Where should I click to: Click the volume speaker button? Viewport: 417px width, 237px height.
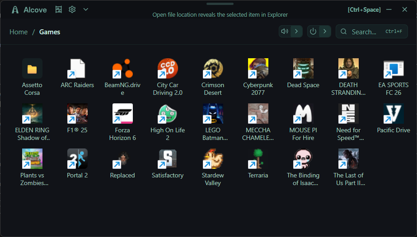pos(285,31)
